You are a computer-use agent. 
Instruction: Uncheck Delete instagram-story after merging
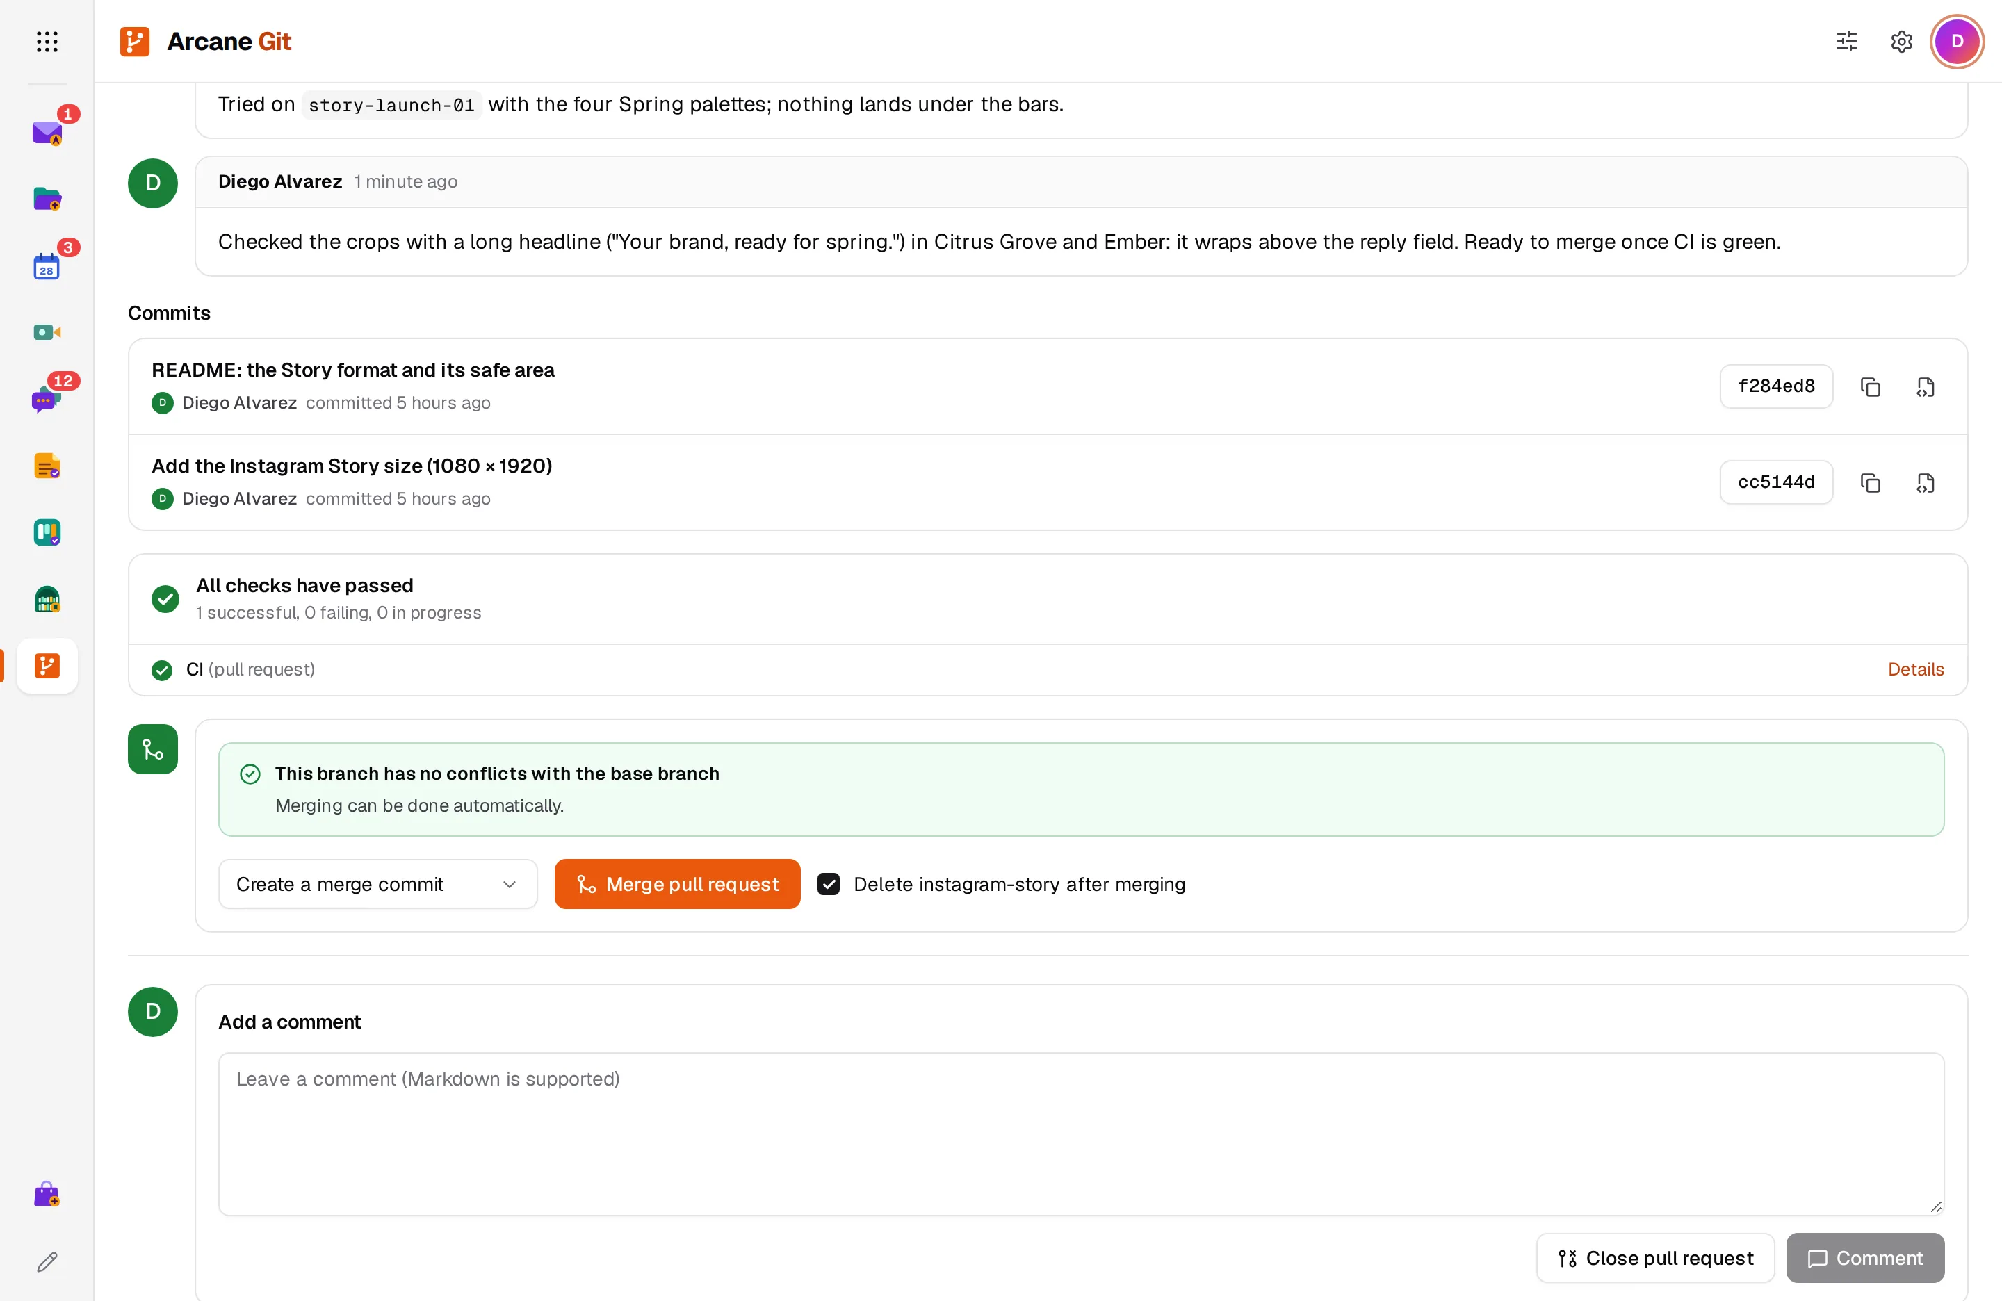pos(829,884)
